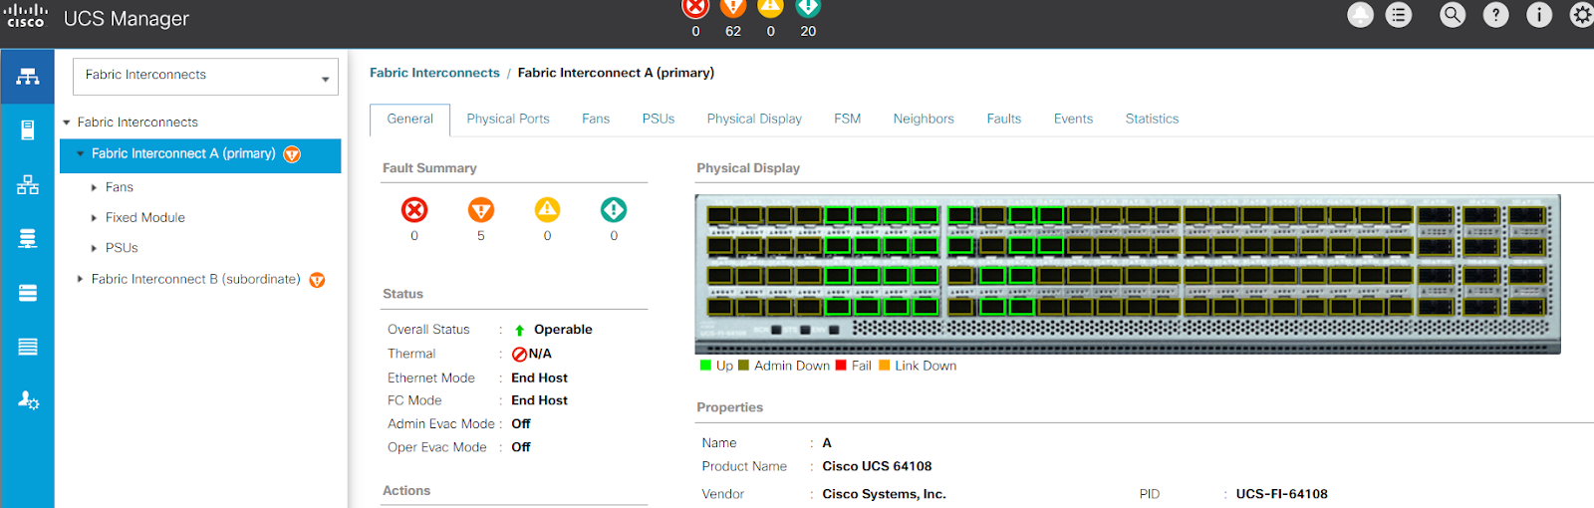Click the Operable overall status value
The height and width of the screenshot is (508, 1594).
(563, 330)
